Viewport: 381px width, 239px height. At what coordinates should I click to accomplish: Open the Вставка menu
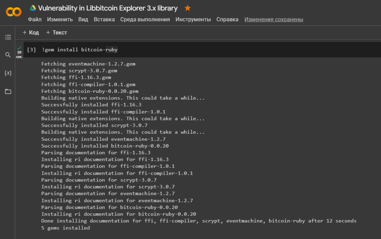click(104, 19)
